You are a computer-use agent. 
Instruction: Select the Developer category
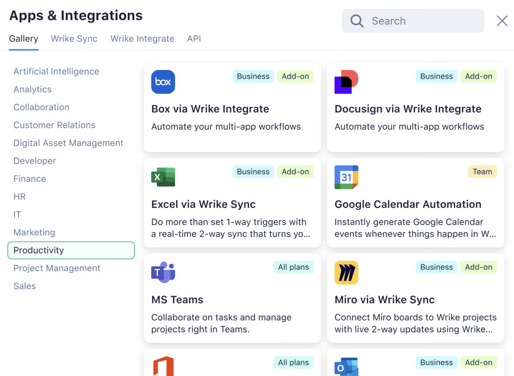[x=35, y=161]
